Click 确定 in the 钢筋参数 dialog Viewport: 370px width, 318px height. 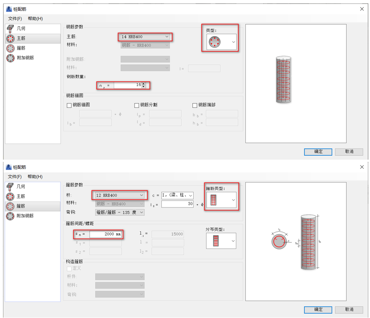318,152
